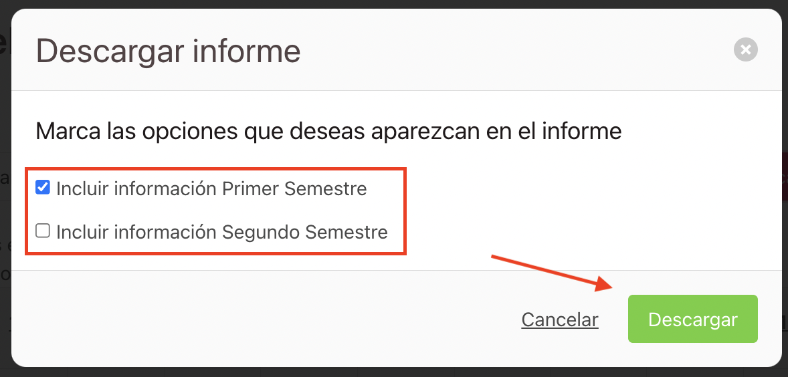Click the empty box beside Segundo Semestre
Viewport: 788px width, 377px height.
point(43,231)
